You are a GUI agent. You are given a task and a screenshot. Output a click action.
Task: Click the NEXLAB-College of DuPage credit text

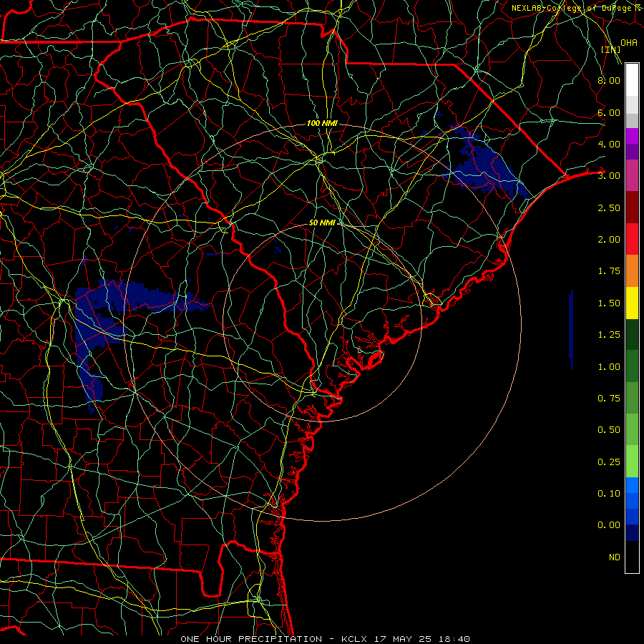pos(577,8)
